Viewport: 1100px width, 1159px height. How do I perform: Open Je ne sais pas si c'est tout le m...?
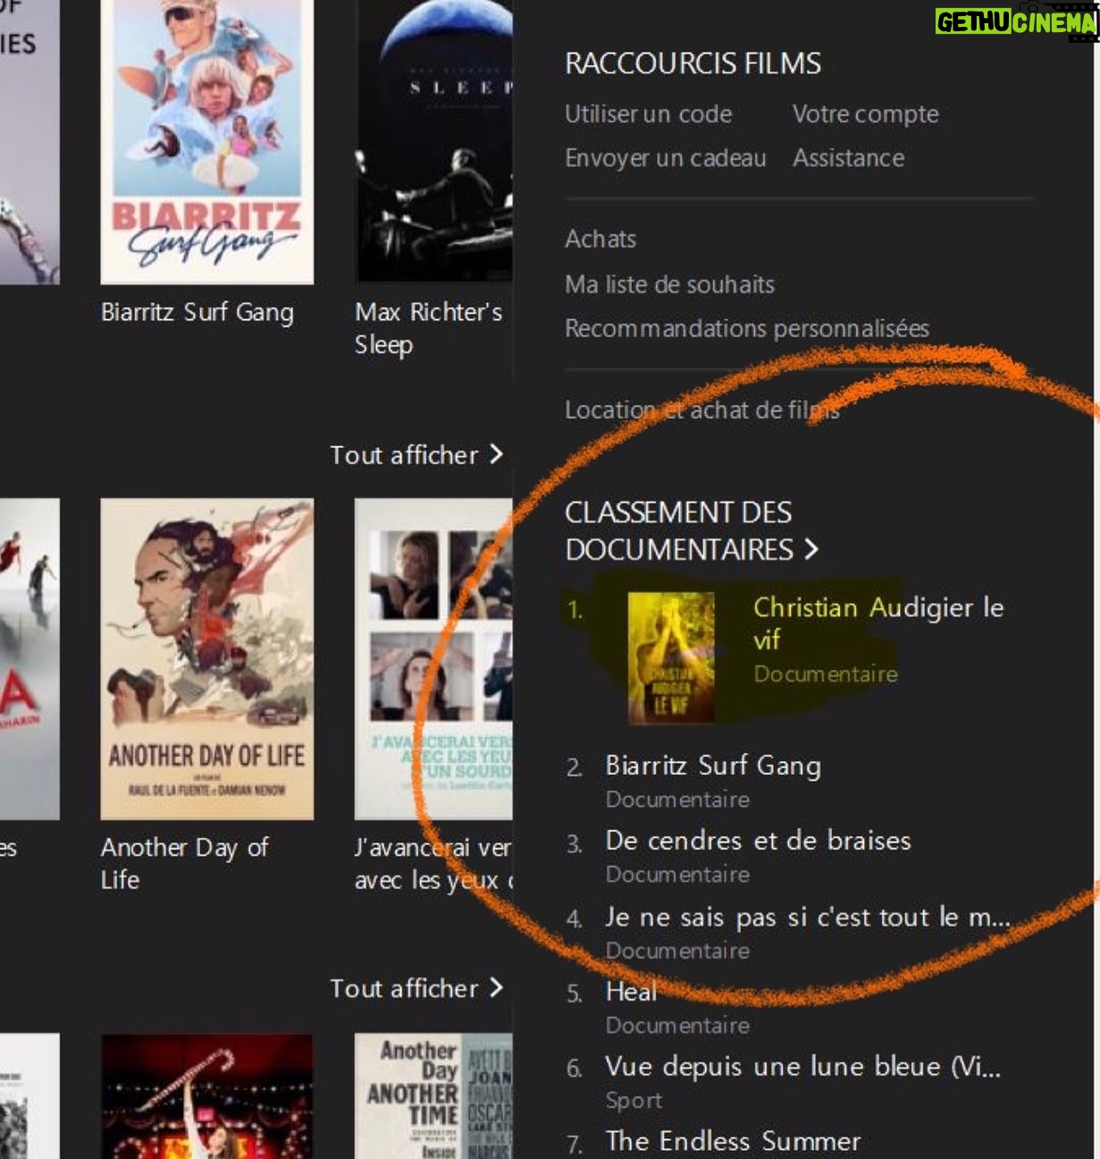tap(808, 917)
